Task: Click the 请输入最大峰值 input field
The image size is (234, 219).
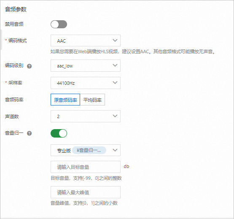Action: (x=86, y=192)
